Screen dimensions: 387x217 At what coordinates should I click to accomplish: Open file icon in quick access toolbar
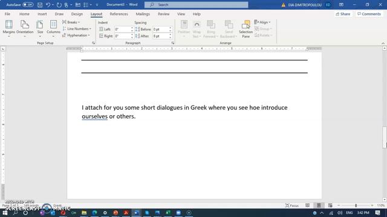coord(78,5)
